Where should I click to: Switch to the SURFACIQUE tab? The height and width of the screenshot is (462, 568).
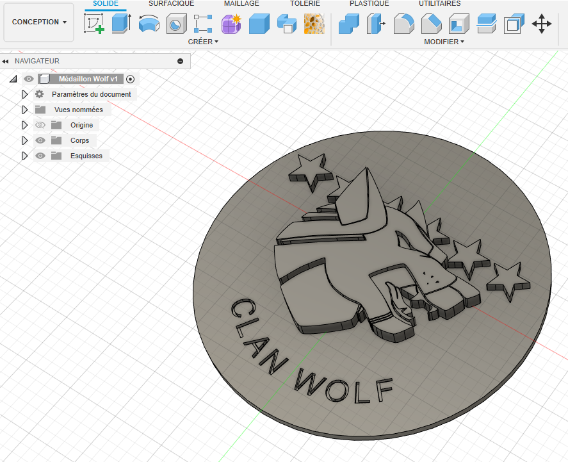(172, 4)
